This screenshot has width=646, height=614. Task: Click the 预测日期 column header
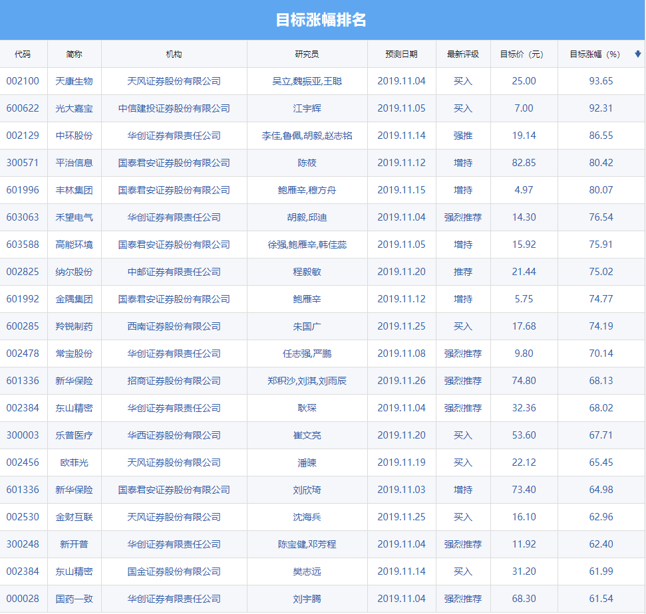401,54
